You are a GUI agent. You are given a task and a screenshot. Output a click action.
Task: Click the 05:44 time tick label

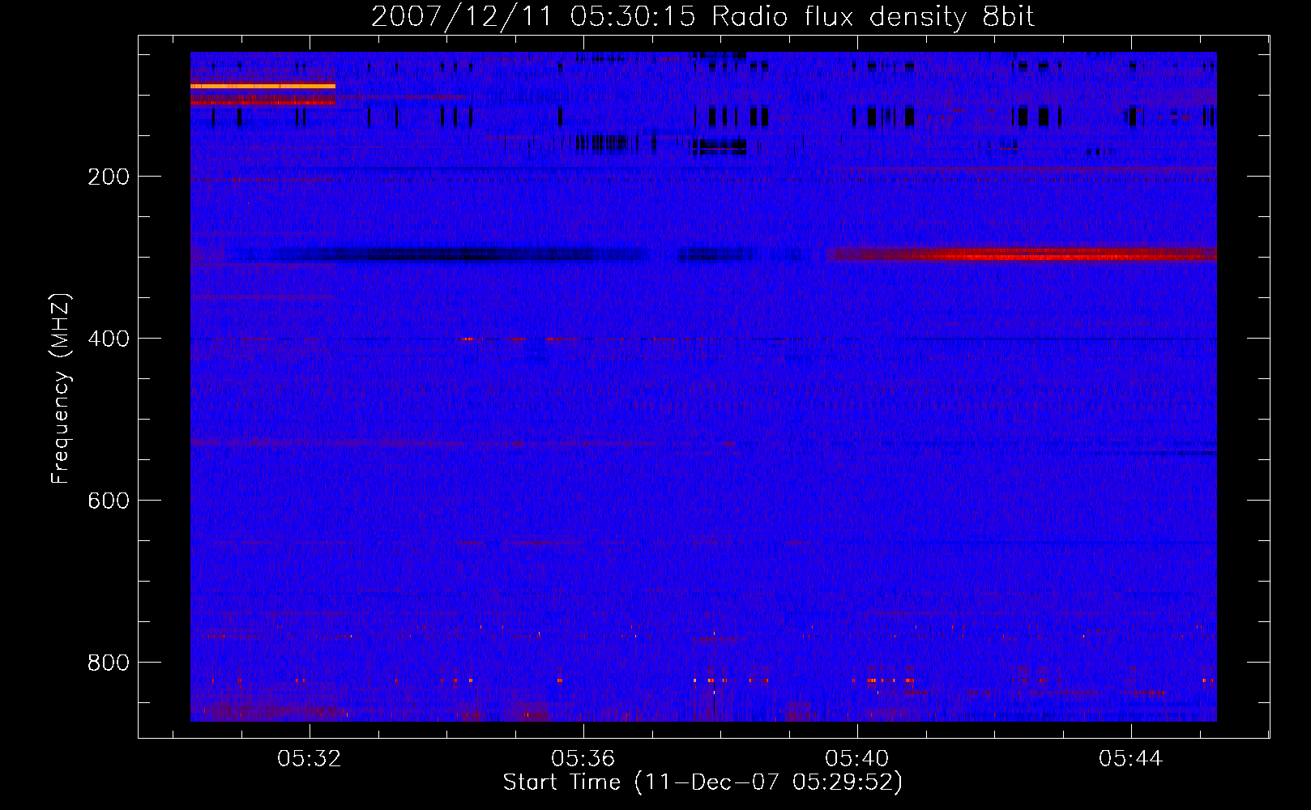click(x=1131, y=758)
